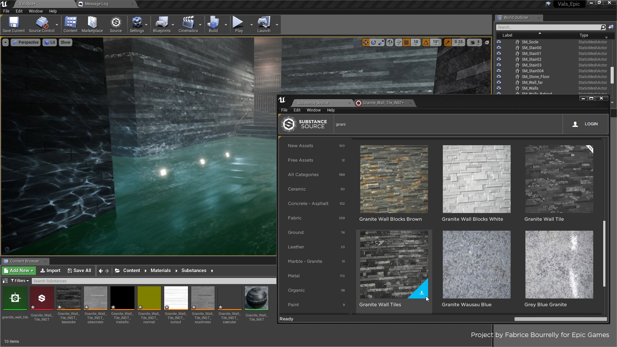Toggle visibility of SM_Stair00 actor
Image resolution: width=617 pixels, height=347 pixels.
tap(499, 48)
